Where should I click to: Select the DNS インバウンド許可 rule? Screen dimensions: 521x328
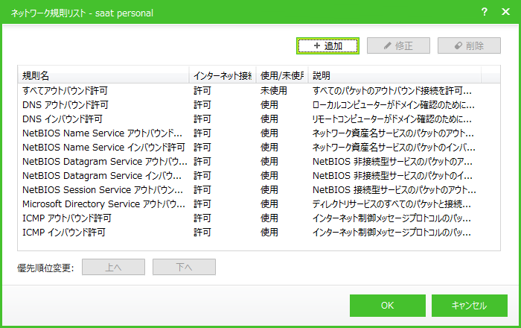click(259, 119)
